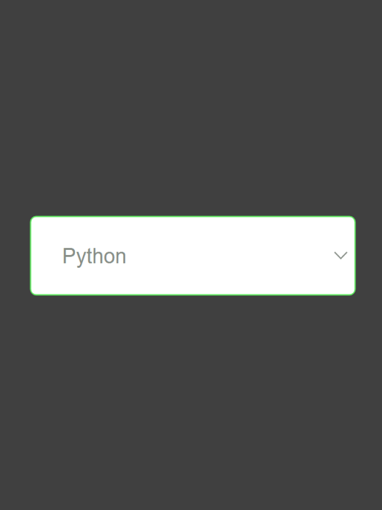
Task: Expand the language selector showing Python
Action: pos(193,256)
